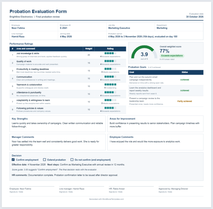Click the 5 Outstanding rating label
This screenshot has height=209, width=213.
click(110, 88)
